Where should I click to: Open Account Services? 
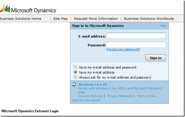click(x=90, y=96)
